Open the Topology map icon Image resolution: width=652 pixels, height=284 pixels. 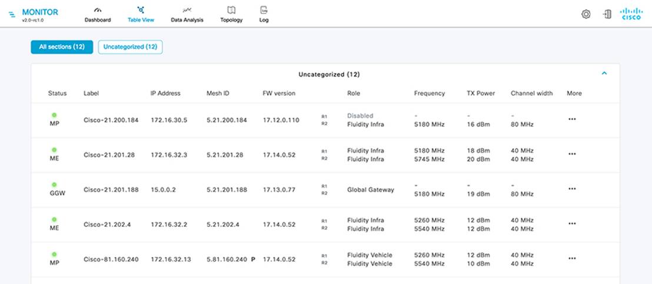coord(231,10)
